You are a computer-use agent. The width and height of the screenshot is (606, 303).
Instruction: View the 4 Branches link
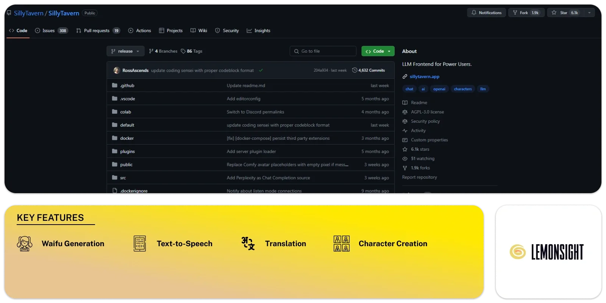163,51
